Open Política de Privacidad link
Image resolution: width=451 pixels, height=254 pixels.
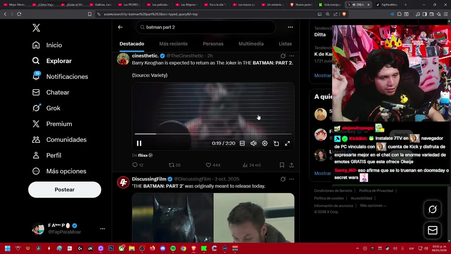[x=376, y=191]
